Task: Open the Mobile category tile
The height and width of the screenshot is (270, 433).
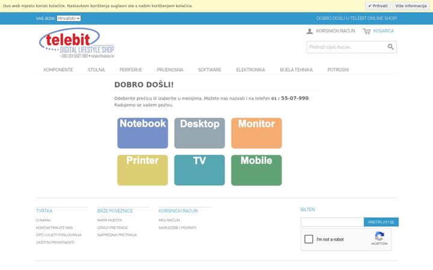Action: tap(257, 170)
